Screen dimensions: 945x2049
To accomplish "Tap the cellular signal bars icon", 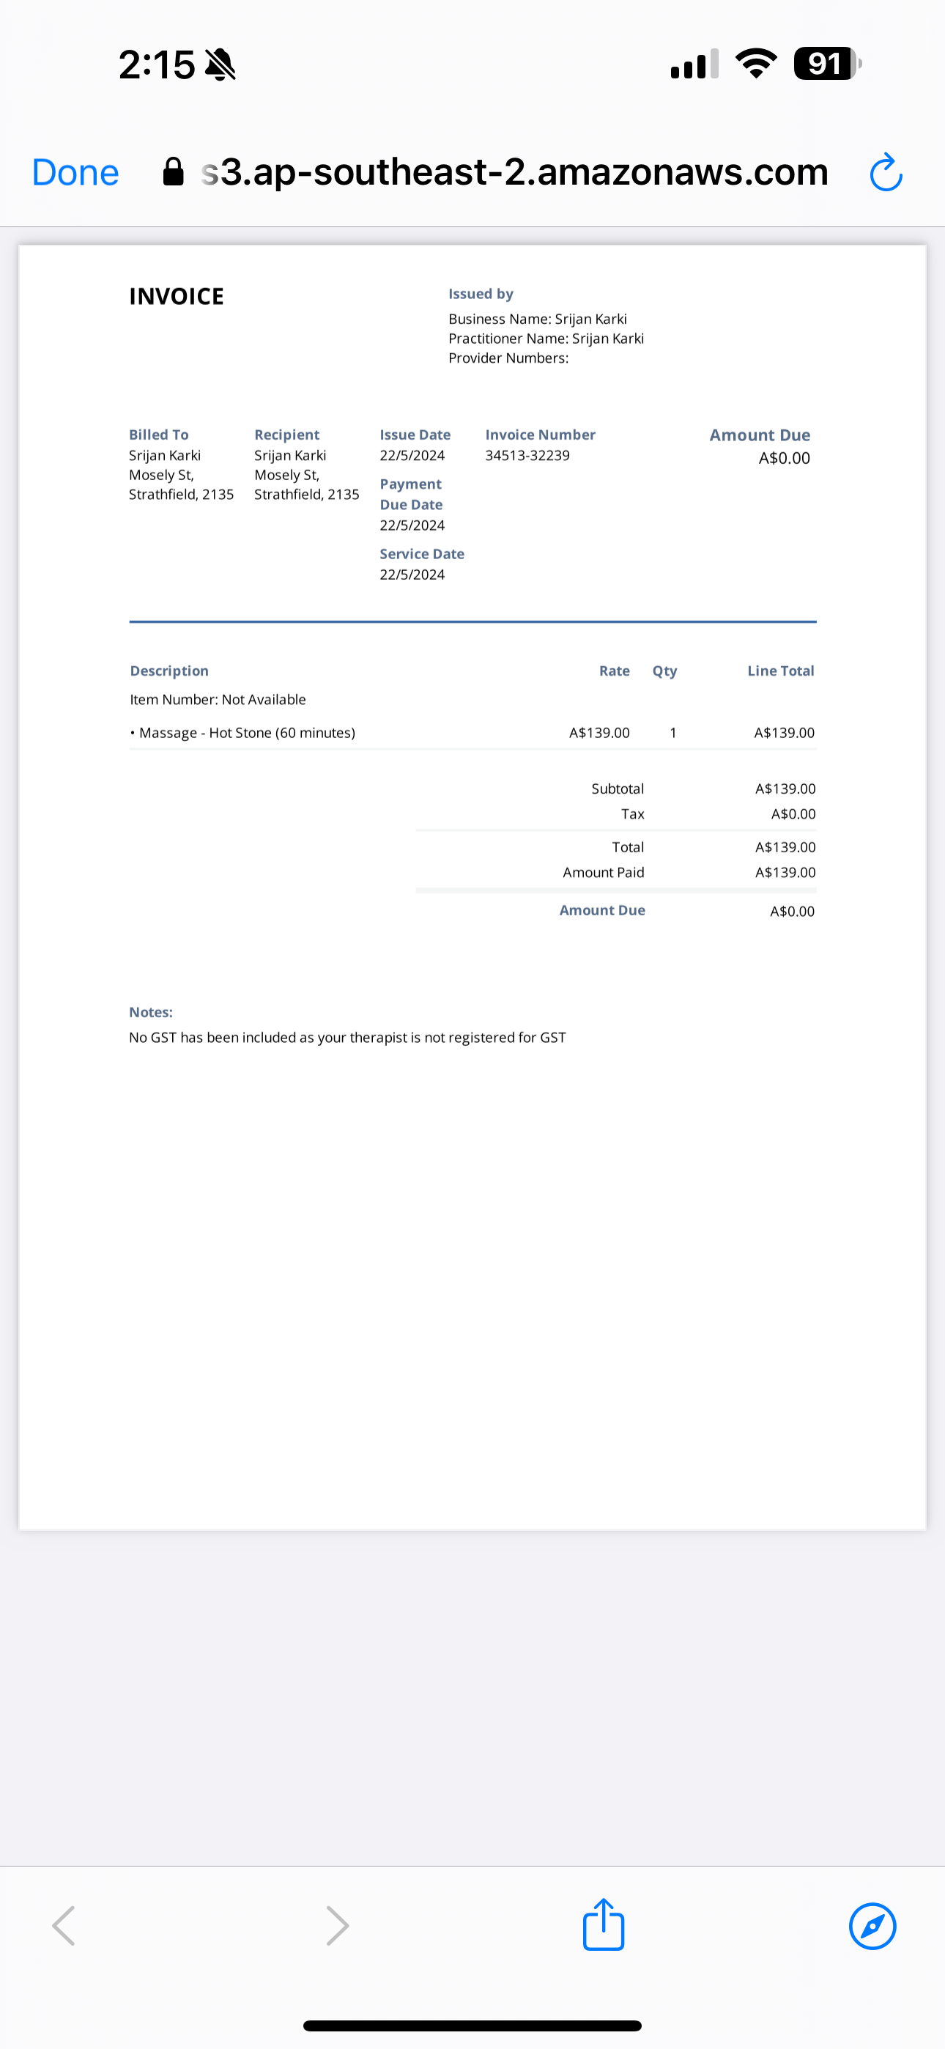I will (694, 64).
